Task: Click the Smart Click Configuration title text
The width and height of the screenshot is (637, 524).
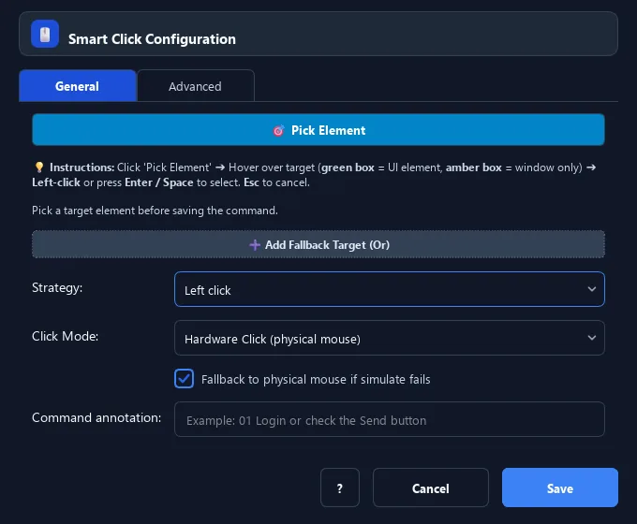Action: click(152, 39)
